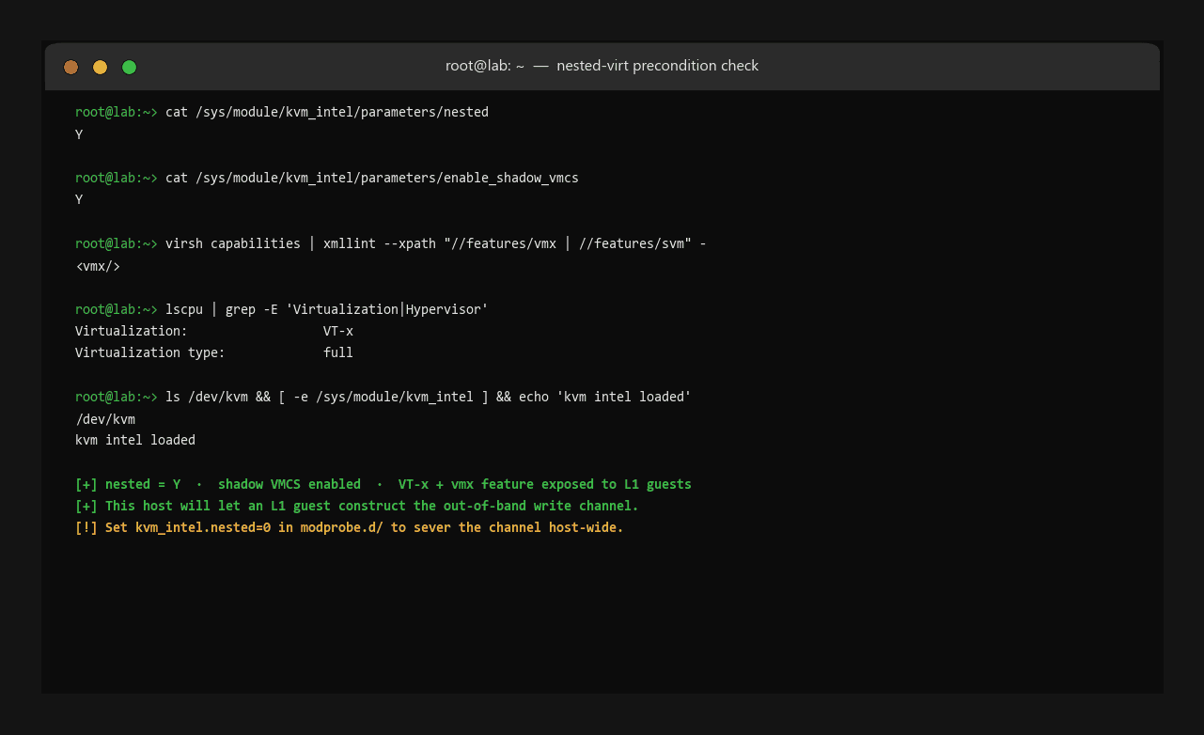This screenshot has height=735, width=1204.
Task: Click the 'cat /sys/module/kvm_intel/parameters/enable_shadow_vmcs' command
Action: 372,178
